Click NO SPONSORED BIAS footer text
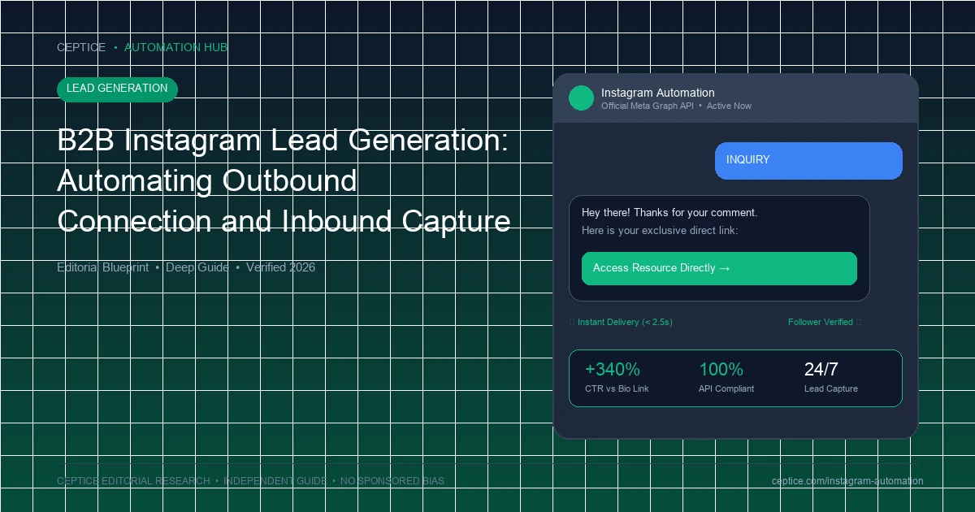 coord(392,481)
